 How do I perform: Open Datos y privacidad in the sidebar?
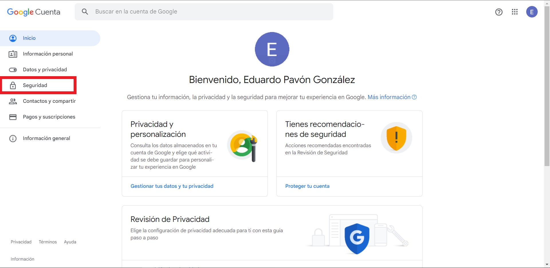click(x=50, y=70)
